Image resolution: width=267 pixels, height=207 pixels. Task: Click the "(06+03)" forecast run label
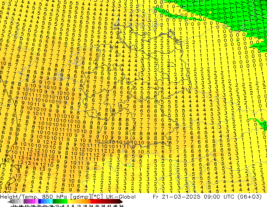(x=250, y=197)
